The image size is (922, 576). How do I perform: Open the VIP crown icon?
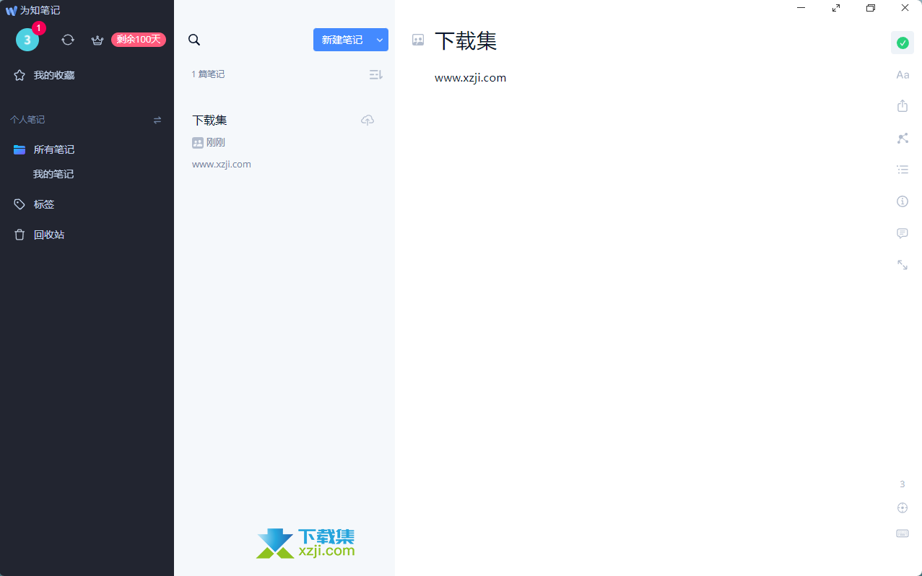click(x=97, y=40)
